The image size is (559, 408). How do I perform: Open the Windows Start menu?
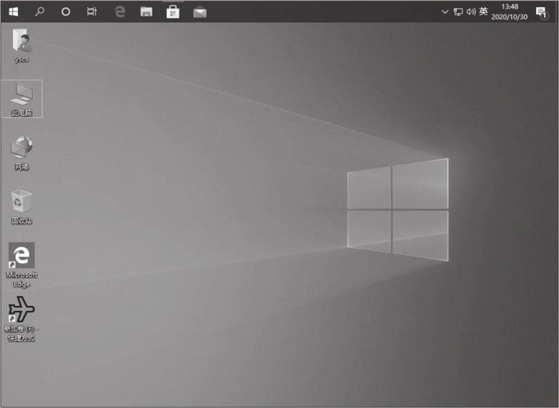(14, 12)
